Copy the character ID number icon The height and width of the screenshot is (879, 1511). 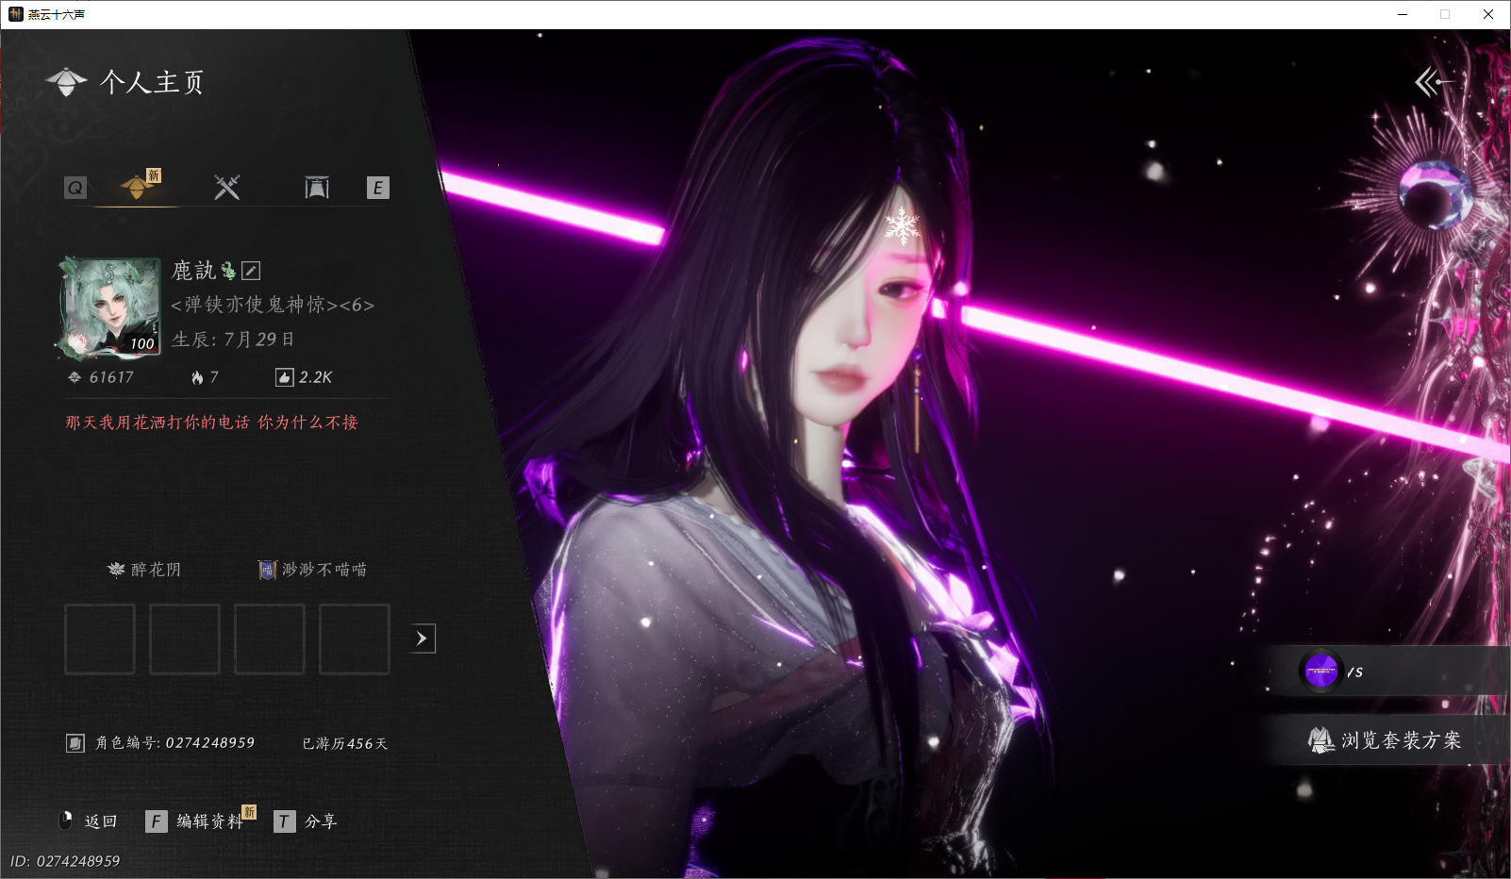click(x=75, y=743)
